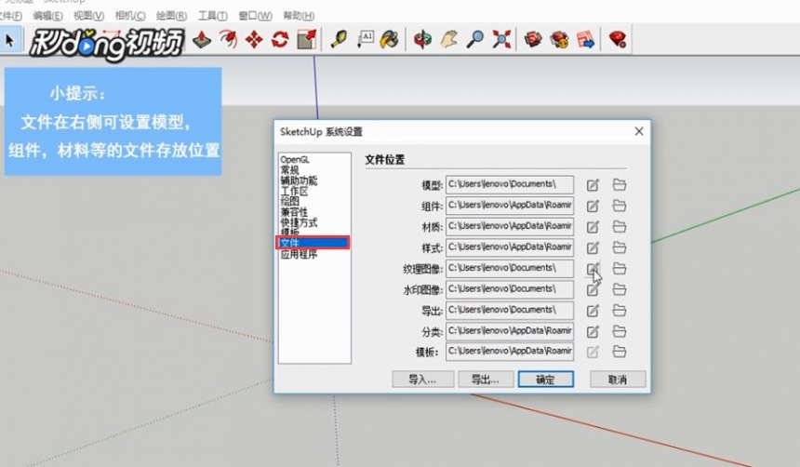Close the SketchUp 系统设置 dialog

[x=639, y=132]
